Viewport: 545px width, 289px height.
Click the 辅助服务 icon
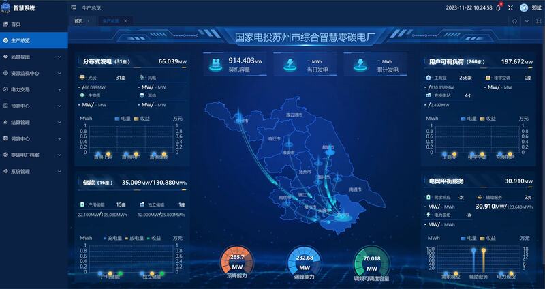pyautogui.click(x=480, y=197)
